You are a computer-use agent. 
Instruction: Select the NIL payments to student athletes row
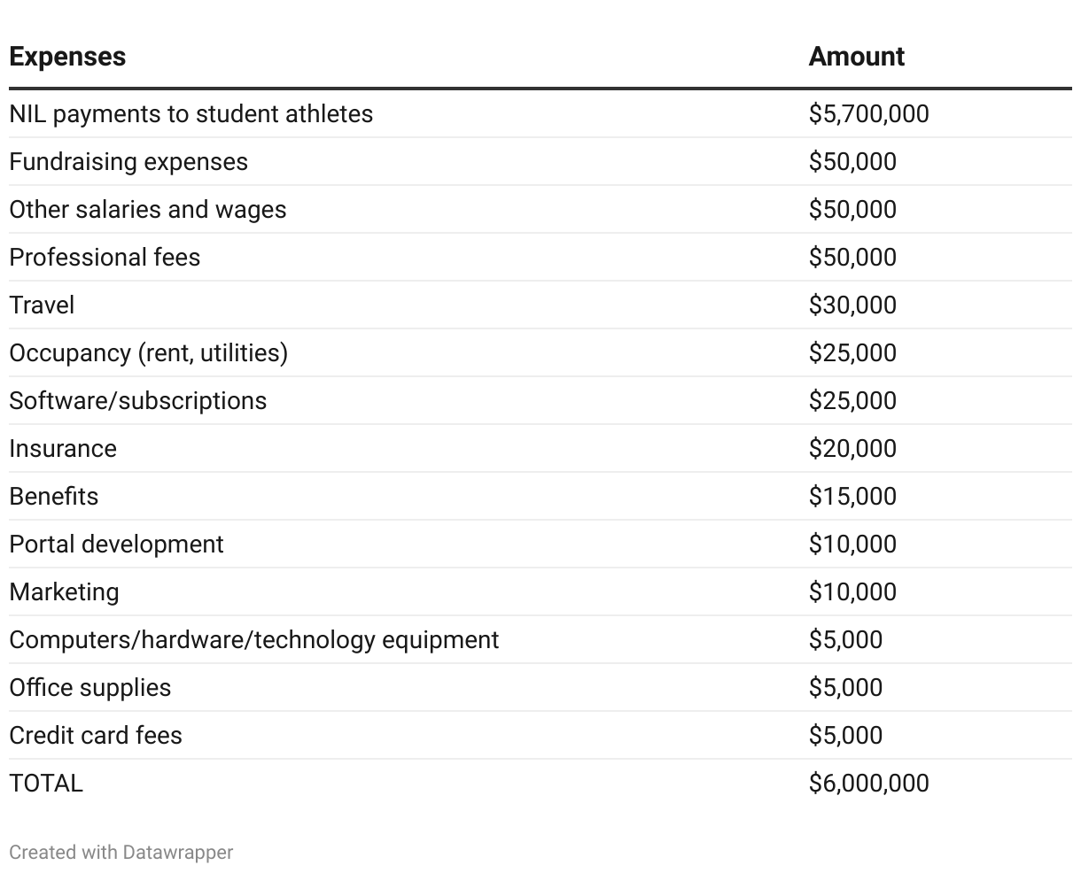[x=191, y=114]
